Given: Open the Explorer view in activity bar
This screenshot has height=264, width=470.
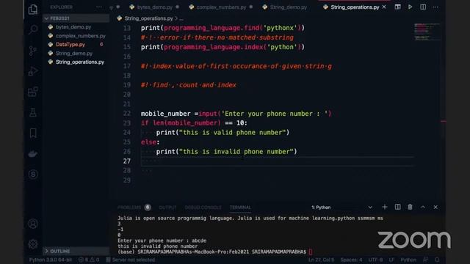Looking at the screenshot, I should click(x=33, y=10).
